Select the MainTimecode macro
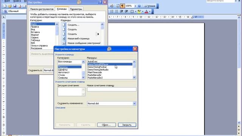Viewport: 242px width, 136px height. click(110, 72)
